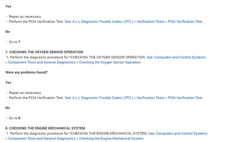Click the "Yes" label at the page top

point(8,6)
